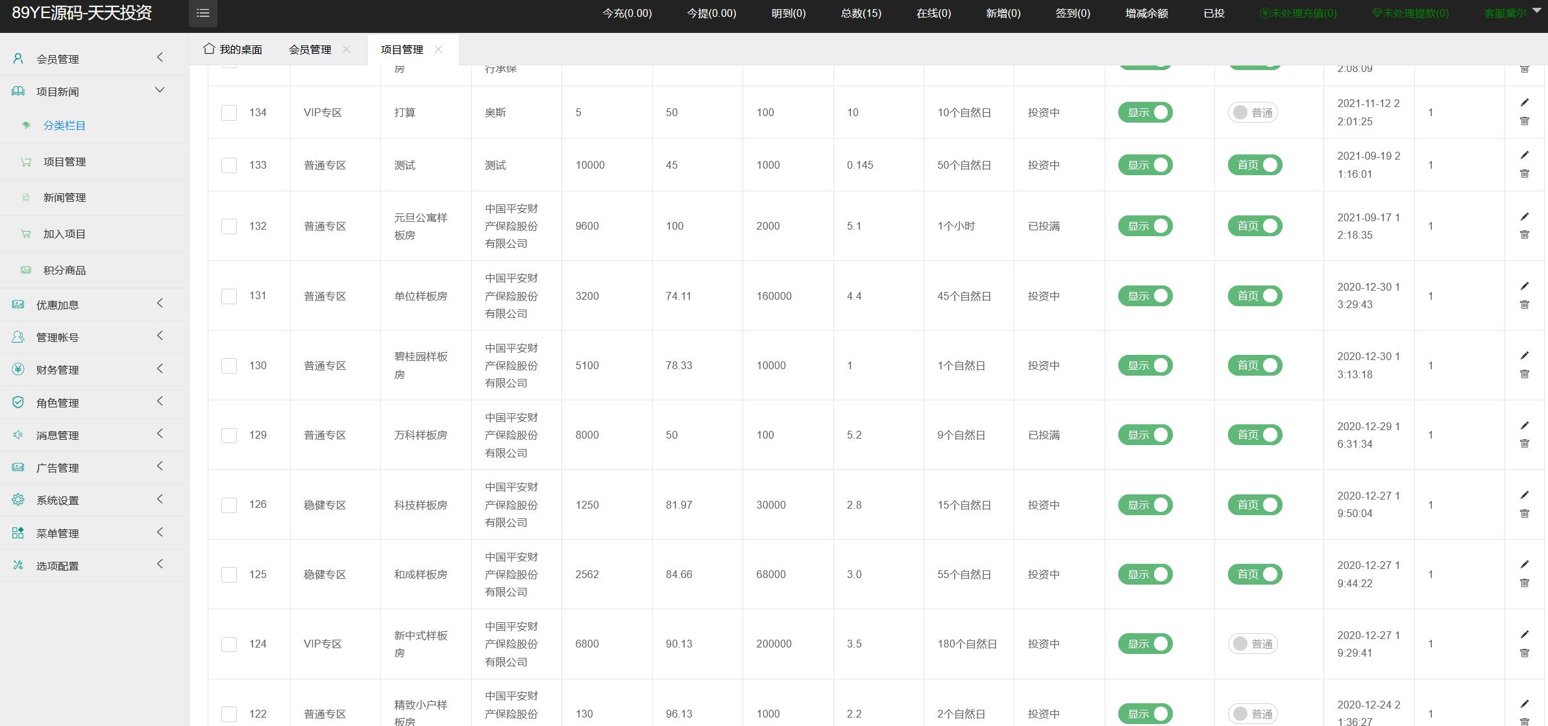Disable 显示 switch in row 131

1145,296
